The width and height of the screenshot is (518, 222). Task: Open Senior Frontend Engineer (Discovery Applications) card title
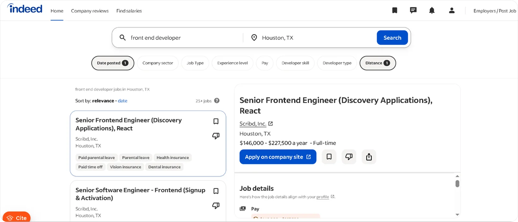coord(129,124)
